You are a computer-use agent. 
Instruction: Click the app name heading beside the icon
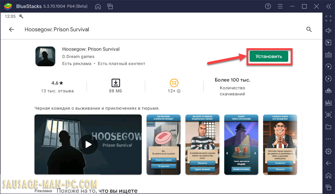click(91, 49)
